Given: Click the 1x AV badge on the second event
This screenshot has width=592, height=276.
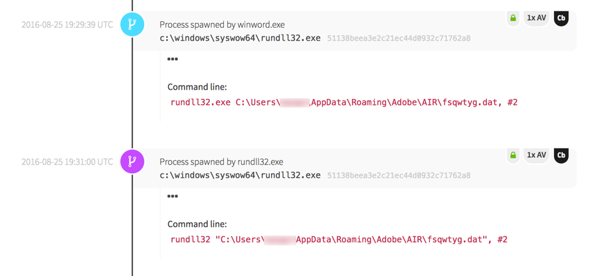Looking at the screenshot, I should point(536,155).
